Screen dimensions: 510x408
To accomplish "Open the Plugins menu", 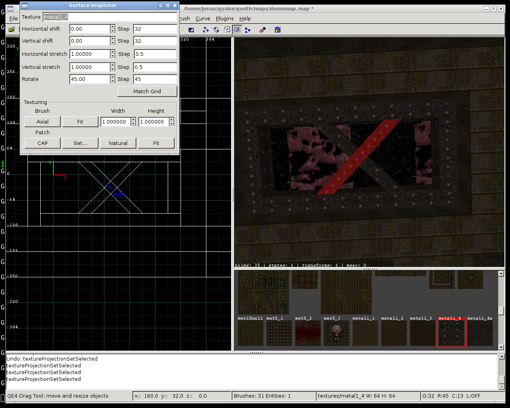I will click(225, 18).
